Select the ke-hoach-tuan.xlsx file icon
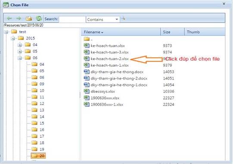 [87, 46]
